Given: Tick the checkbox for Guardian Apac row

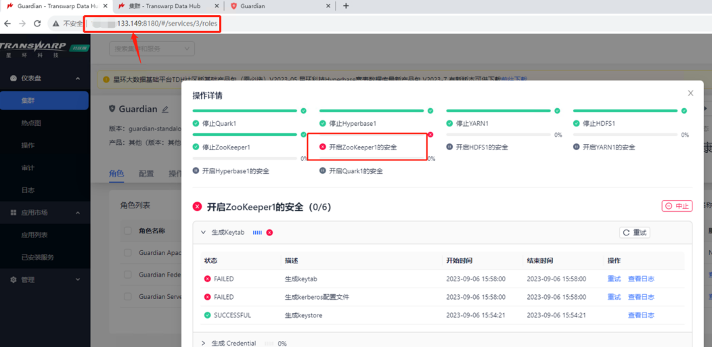Looking at the screenshot, I should [128, 253].
